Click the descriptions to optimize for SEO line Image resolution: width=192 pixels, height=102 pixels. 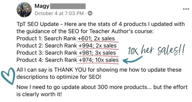[59, 77]
